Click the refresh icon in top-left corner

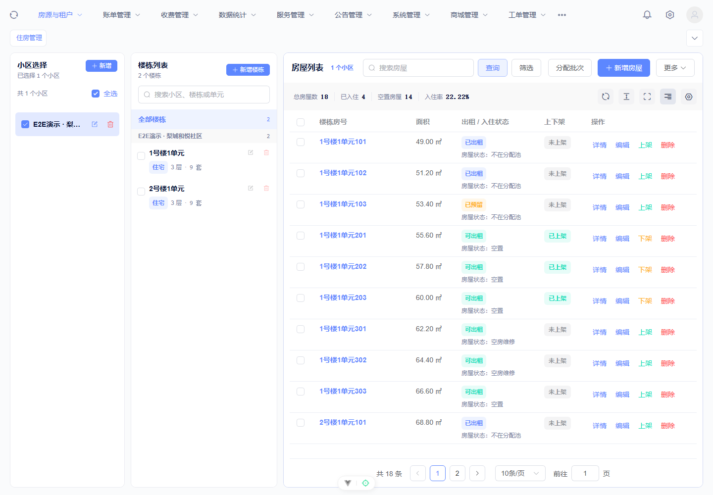pyautogui.click(x=14, y=15)
